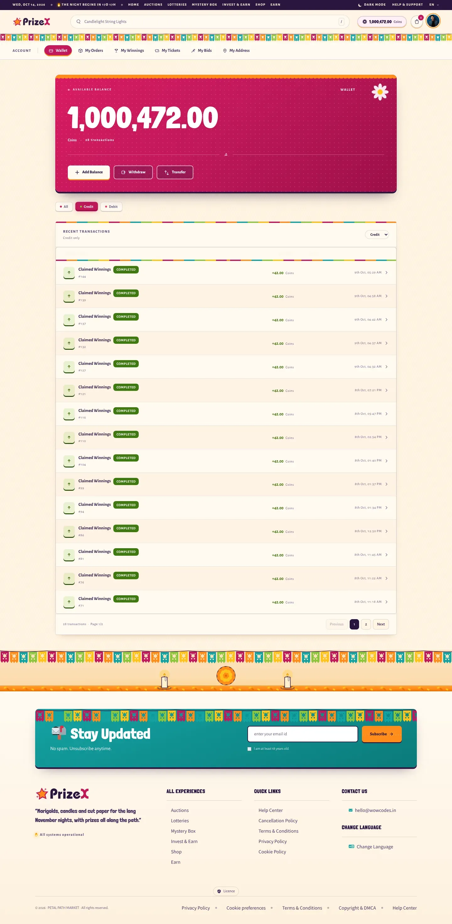Click the up-arrow icon of transaction #76

click(69, 578)
